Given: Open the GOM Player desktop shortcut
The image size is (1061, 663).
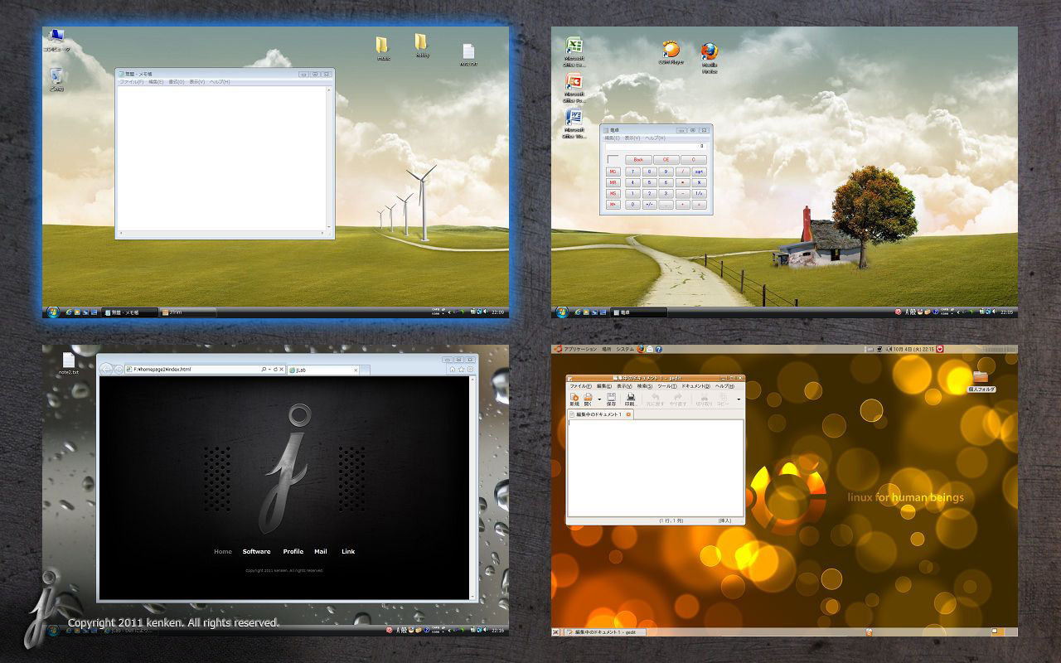Looking at the screenshot, I should pos(670,51).
